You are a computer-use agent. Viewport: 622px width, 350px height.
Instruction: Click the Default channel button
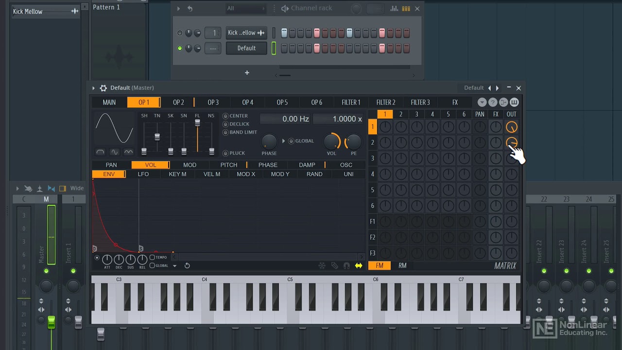[246, 48]
